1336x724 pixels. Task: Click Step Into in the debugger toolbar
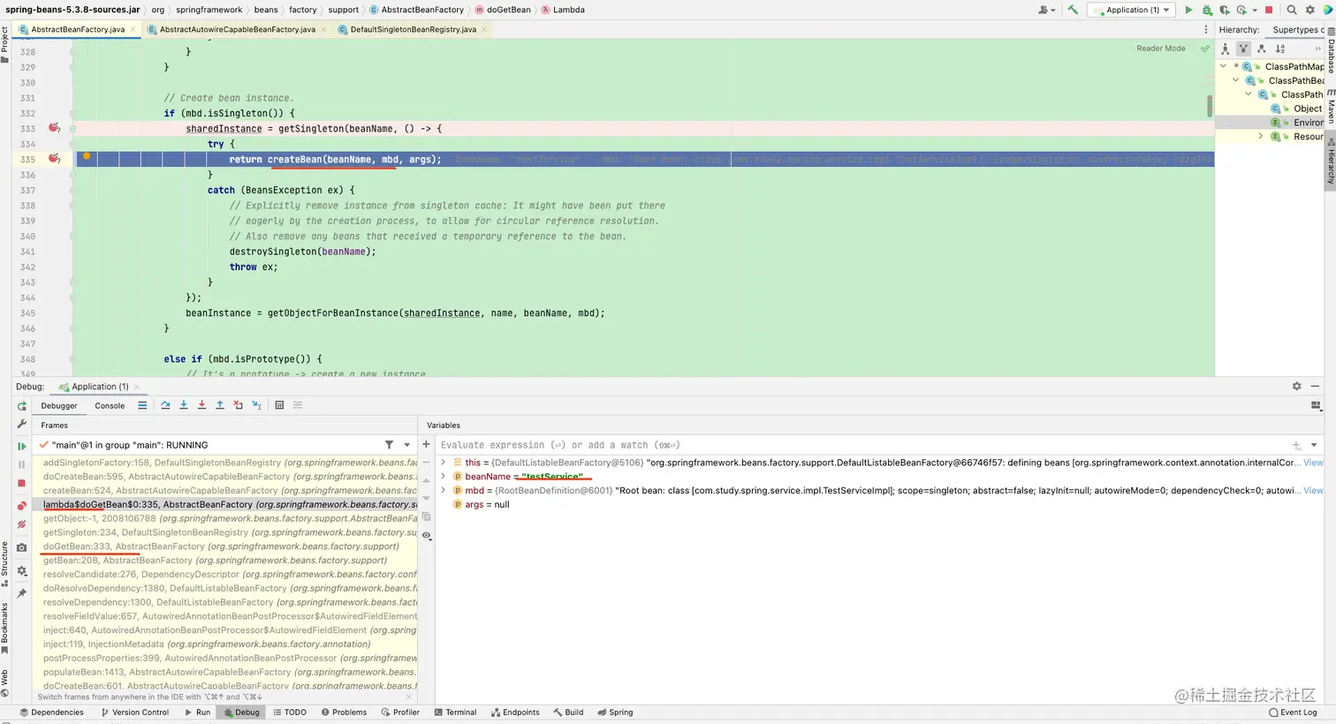184,405
